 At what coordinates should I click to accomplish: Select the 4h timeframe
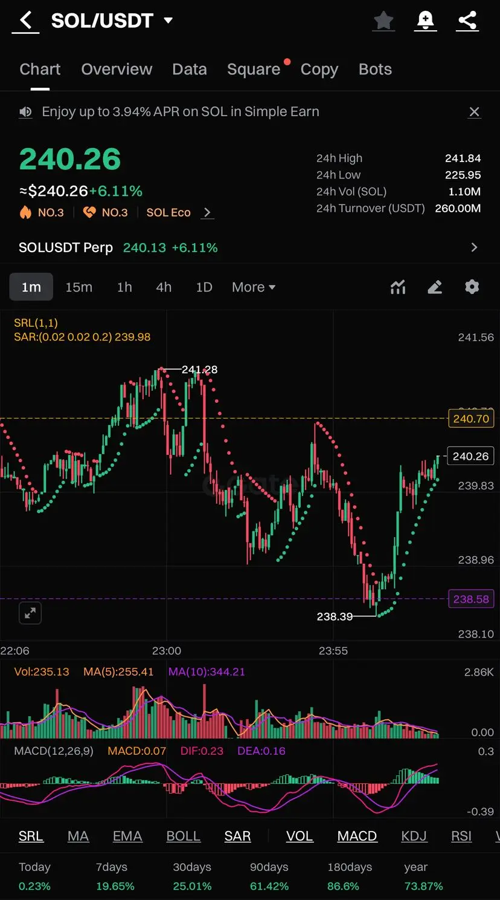click(164, 287)
